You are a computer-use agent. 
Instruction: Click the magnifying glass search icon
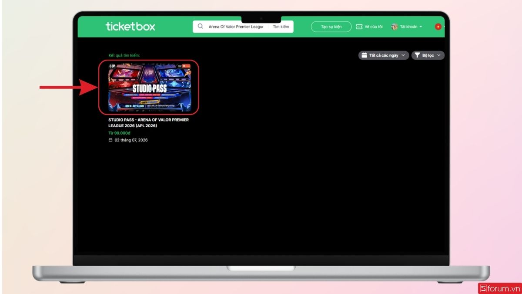coord(201,27)
